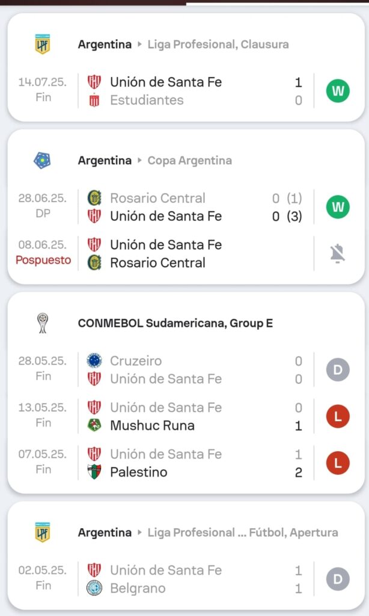Click the Liga Profesional Clausura league logo
This screenshot has height=616, width=369.
pyautogui.click(x=42, y=45)
